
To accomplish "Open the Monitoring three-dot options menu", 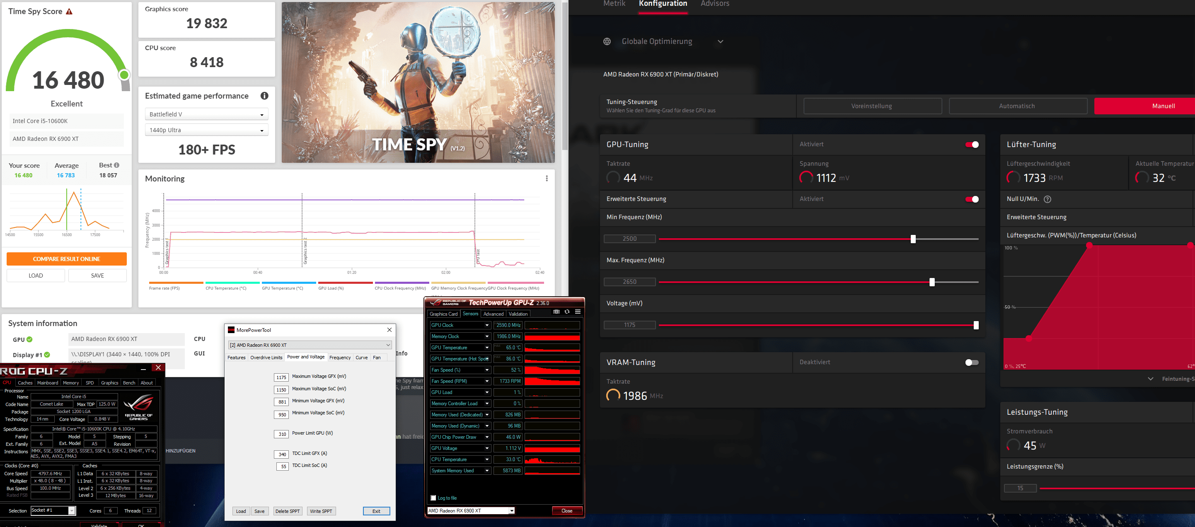I will point(547,179).
